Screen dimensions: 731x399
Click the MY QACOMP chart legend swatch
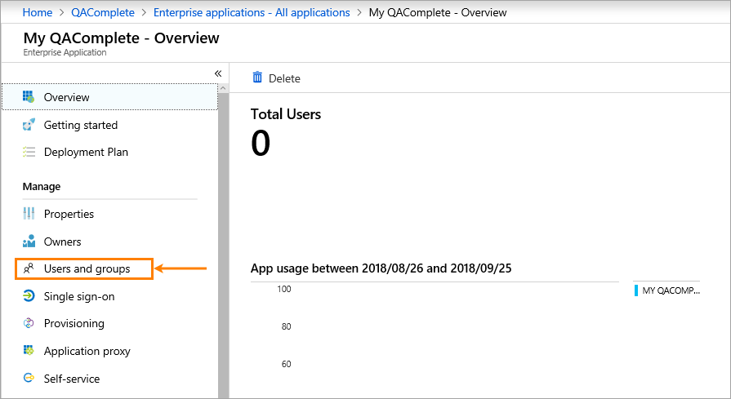coord(636,290)
